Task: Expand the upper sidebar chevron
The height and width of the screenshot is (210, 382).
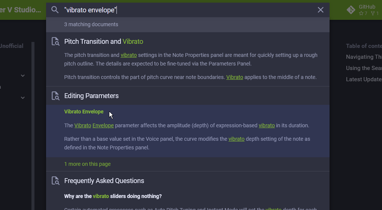Action: 22,76
